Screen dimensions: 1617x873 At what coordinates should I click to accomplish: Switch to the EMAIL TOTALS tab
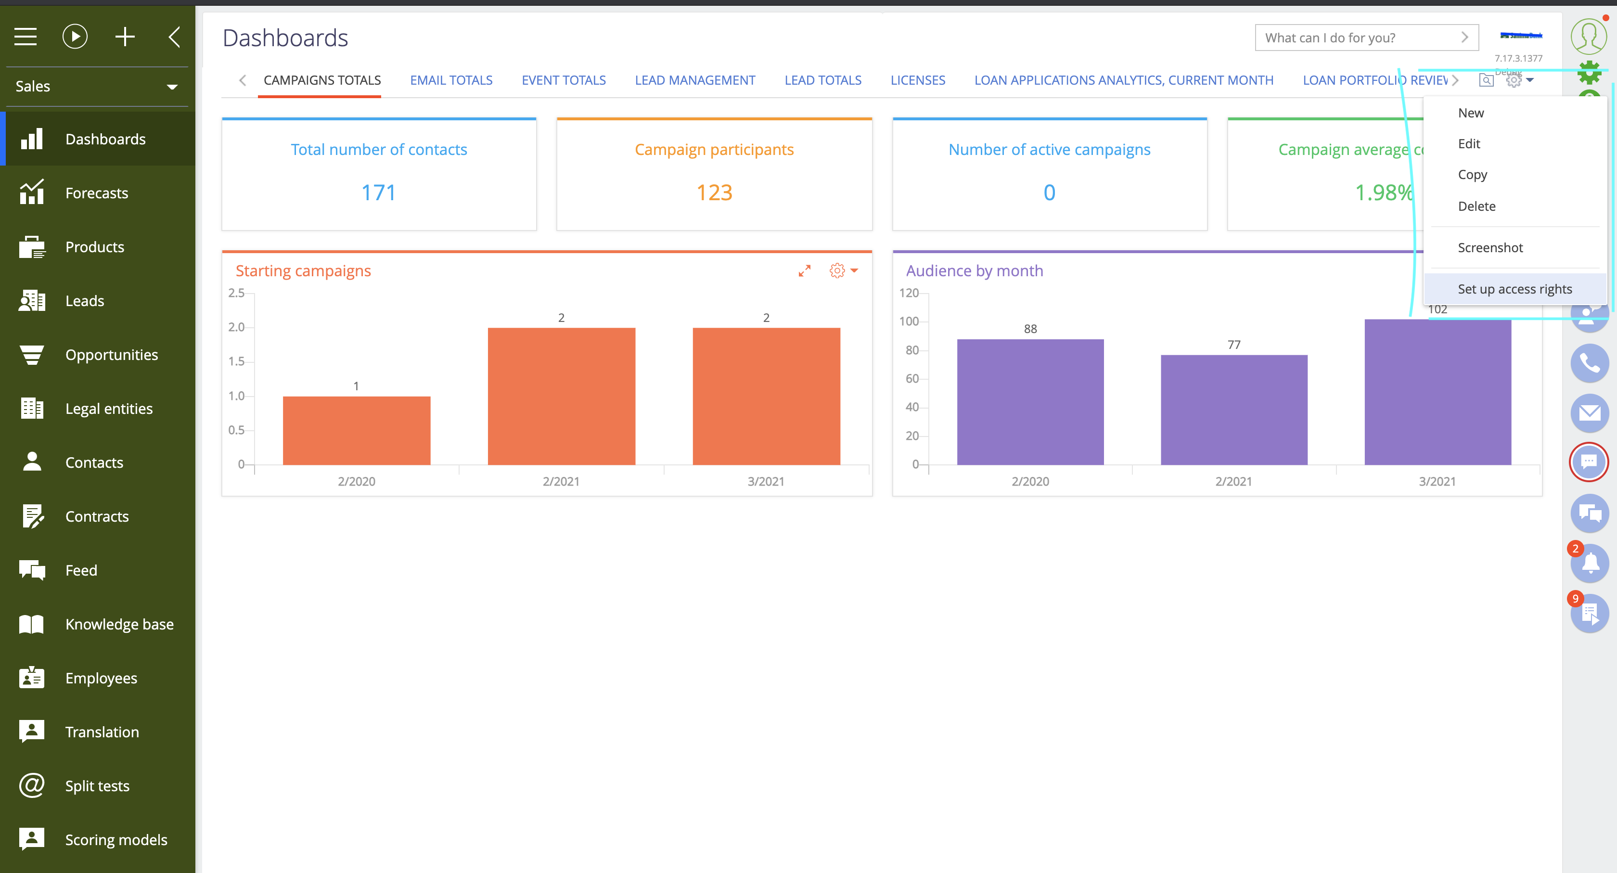451,80
